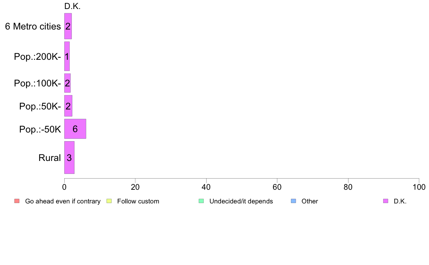Click the D.K. column header above bars
The width and height of the screenshot is (429, 265).
72,6
